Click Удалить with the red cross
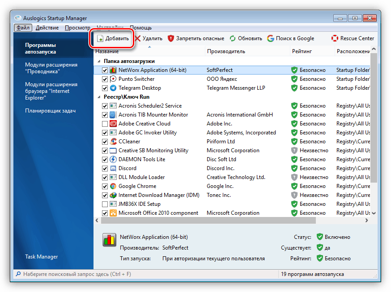Screen dimensions: 391x292 click(x=149, y=38)
